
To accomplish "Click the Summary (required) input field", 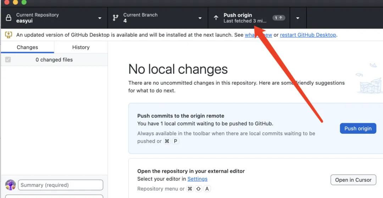I will 61,185.
